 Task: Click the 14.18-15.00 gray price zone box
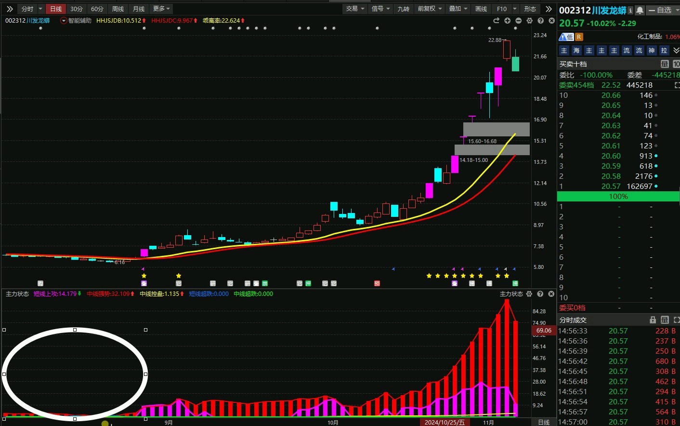tap(492, 149)
